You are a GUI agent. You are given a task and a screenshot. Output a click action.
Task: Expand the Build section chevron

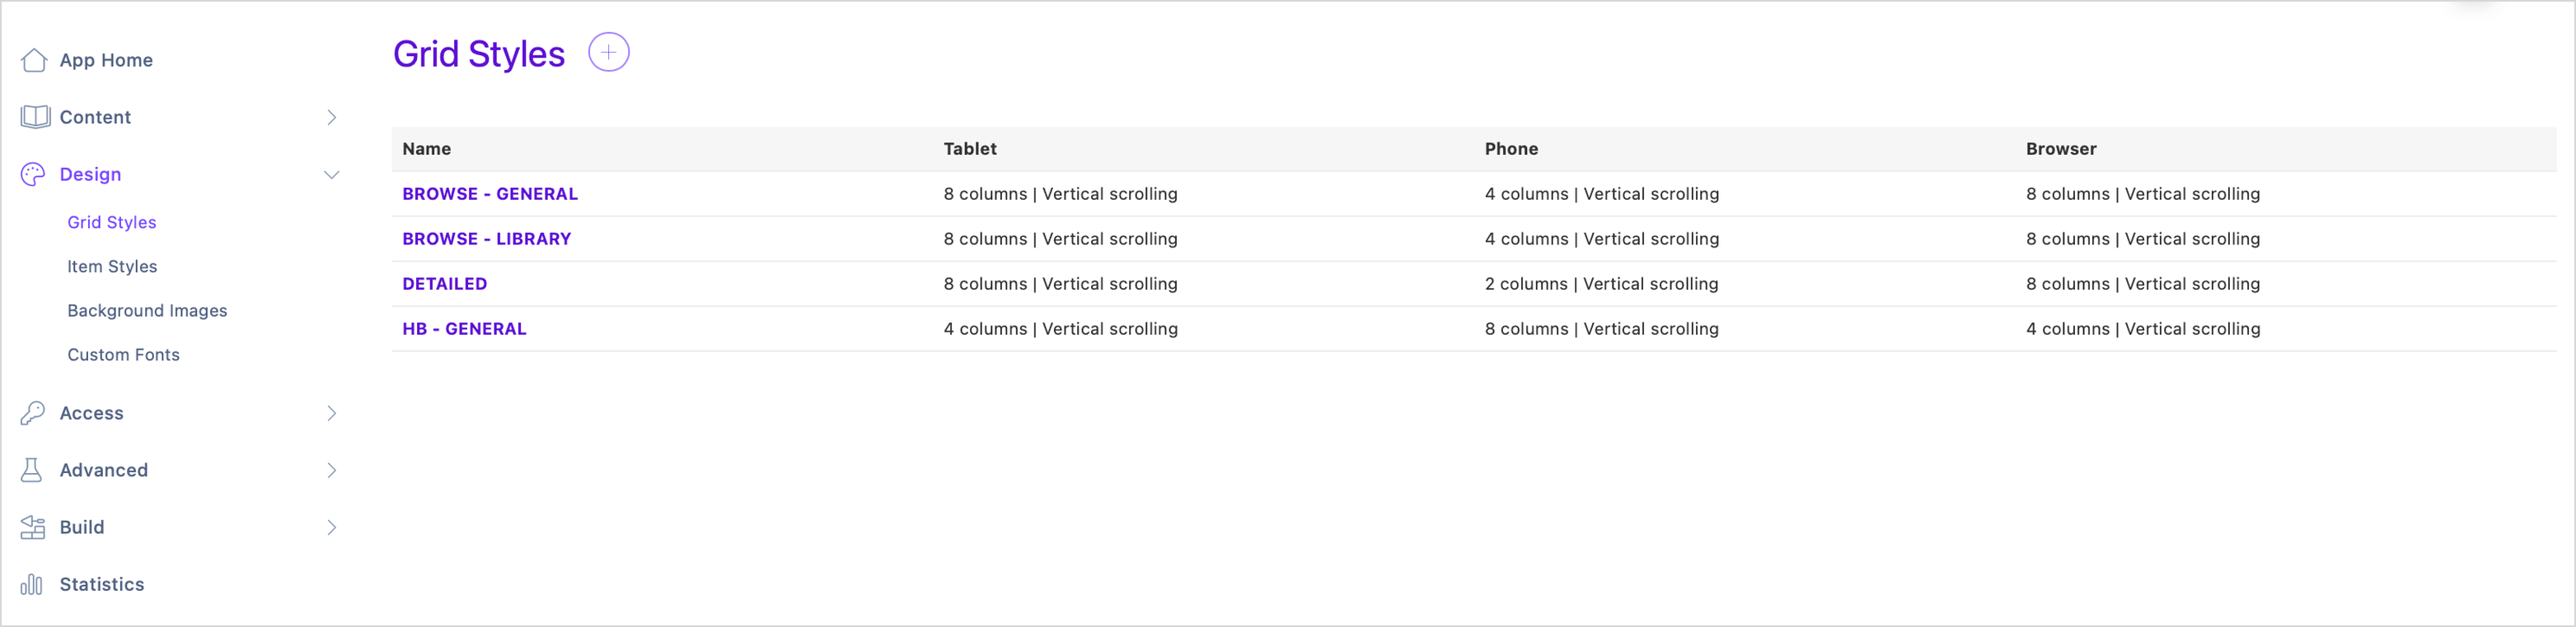[x=332, y=527]
